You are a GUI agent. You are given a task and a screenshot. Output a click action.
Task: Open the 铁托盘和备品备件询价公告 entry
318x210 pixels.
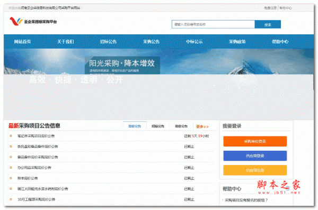[x=38, y=147]
